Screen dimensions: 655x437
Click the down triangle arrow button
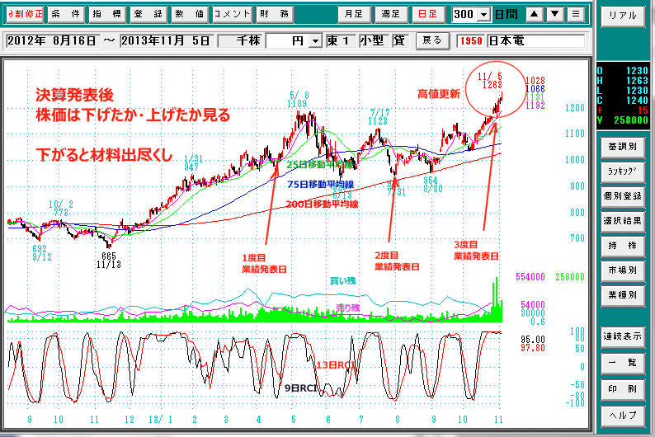click(x=554, y=14)
